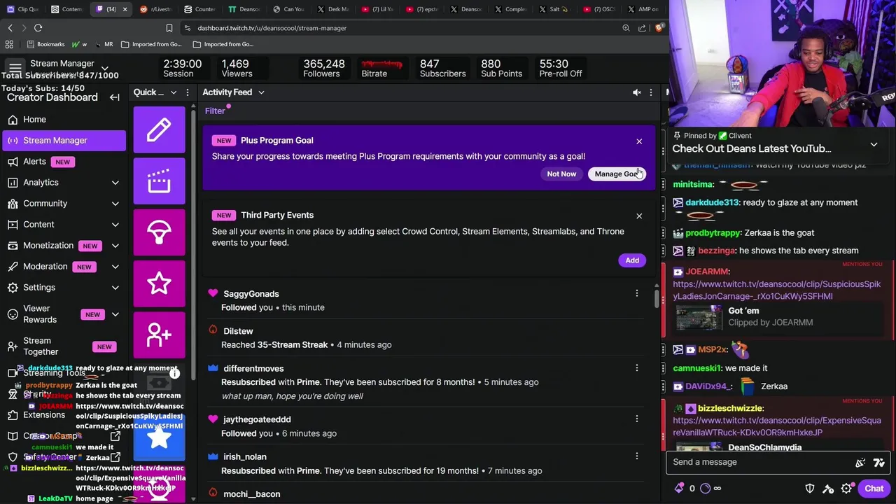
Task: Switch to the Clip Que browser tab
Action: pos(22,9)
